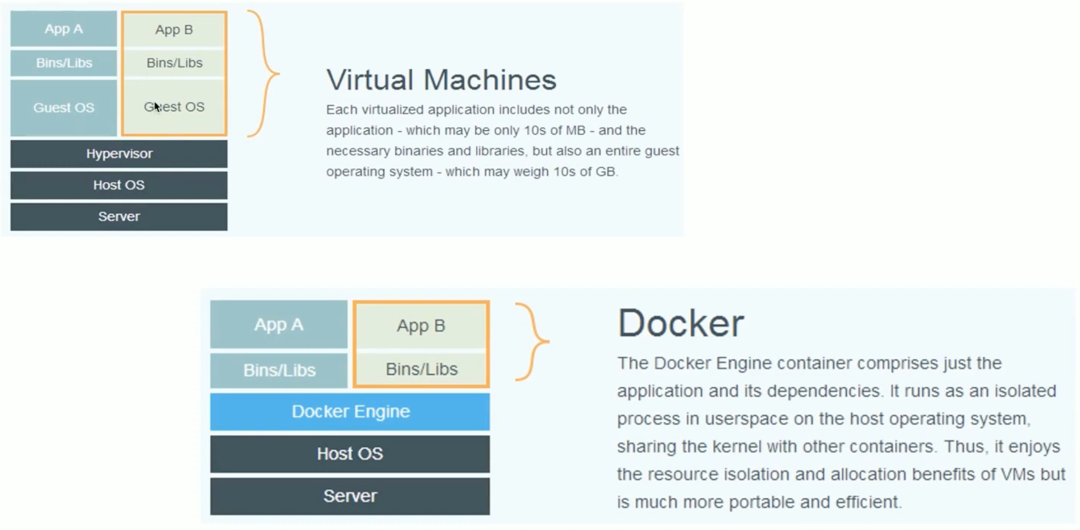Click Bins/Libs under Docker App B
The width and height of the screenshot is (1080, 530).
tap(421, 369)
